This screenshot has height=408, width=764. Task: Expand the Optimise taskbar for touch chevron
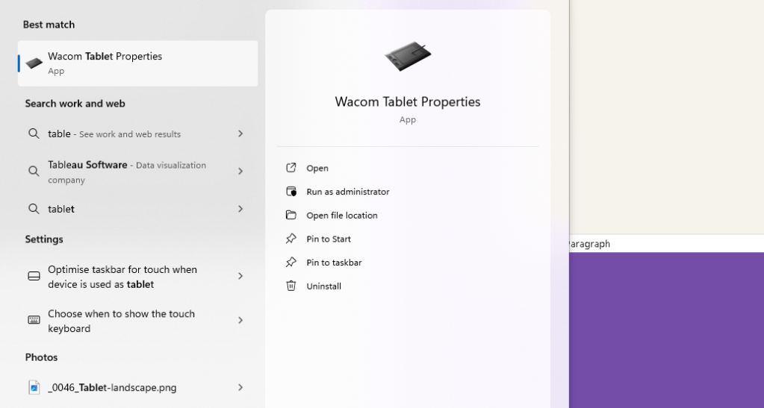240,276
